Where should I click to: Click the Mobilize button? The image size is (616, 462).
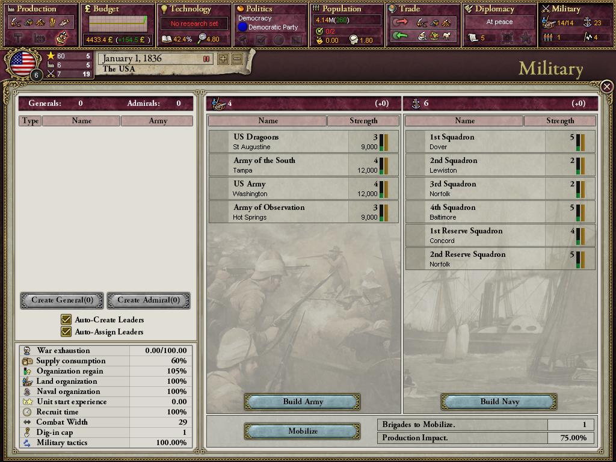[x=303, y=431]
